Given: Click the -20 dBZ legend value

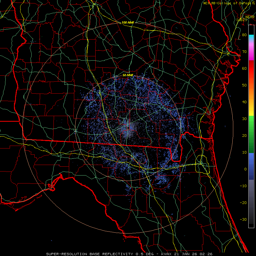Looking at the screenshot, I should click(x=243, y=203).
